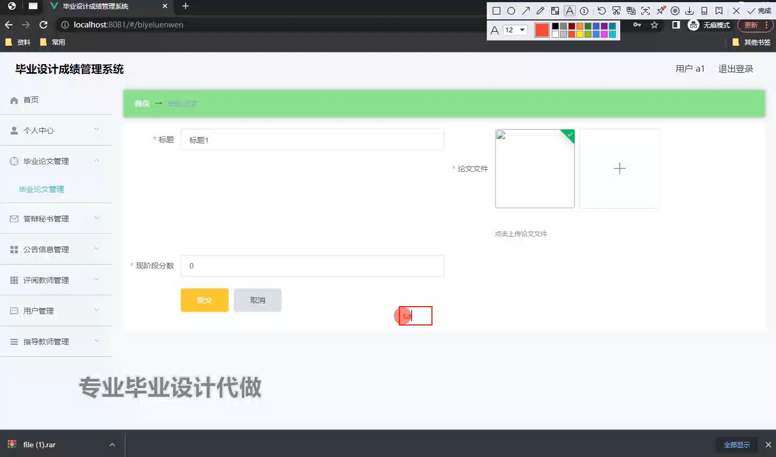The image size is (776, 457).
Task: Click the scissors icon in screenshot toolbar
Action: [x=616, y=11]
